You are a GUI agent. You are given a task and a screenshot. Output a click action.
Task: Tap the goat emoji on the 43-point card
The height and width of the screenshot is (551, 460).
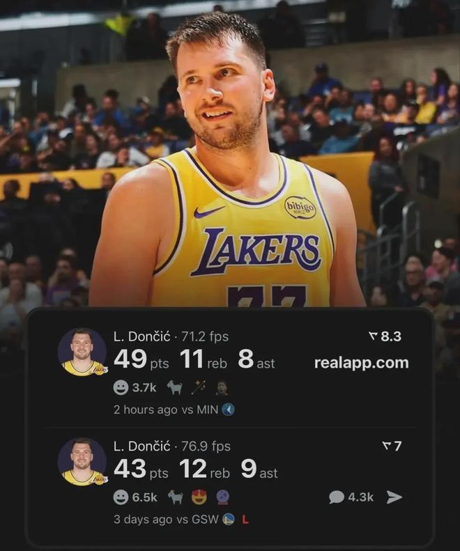(x=175, y=497)
